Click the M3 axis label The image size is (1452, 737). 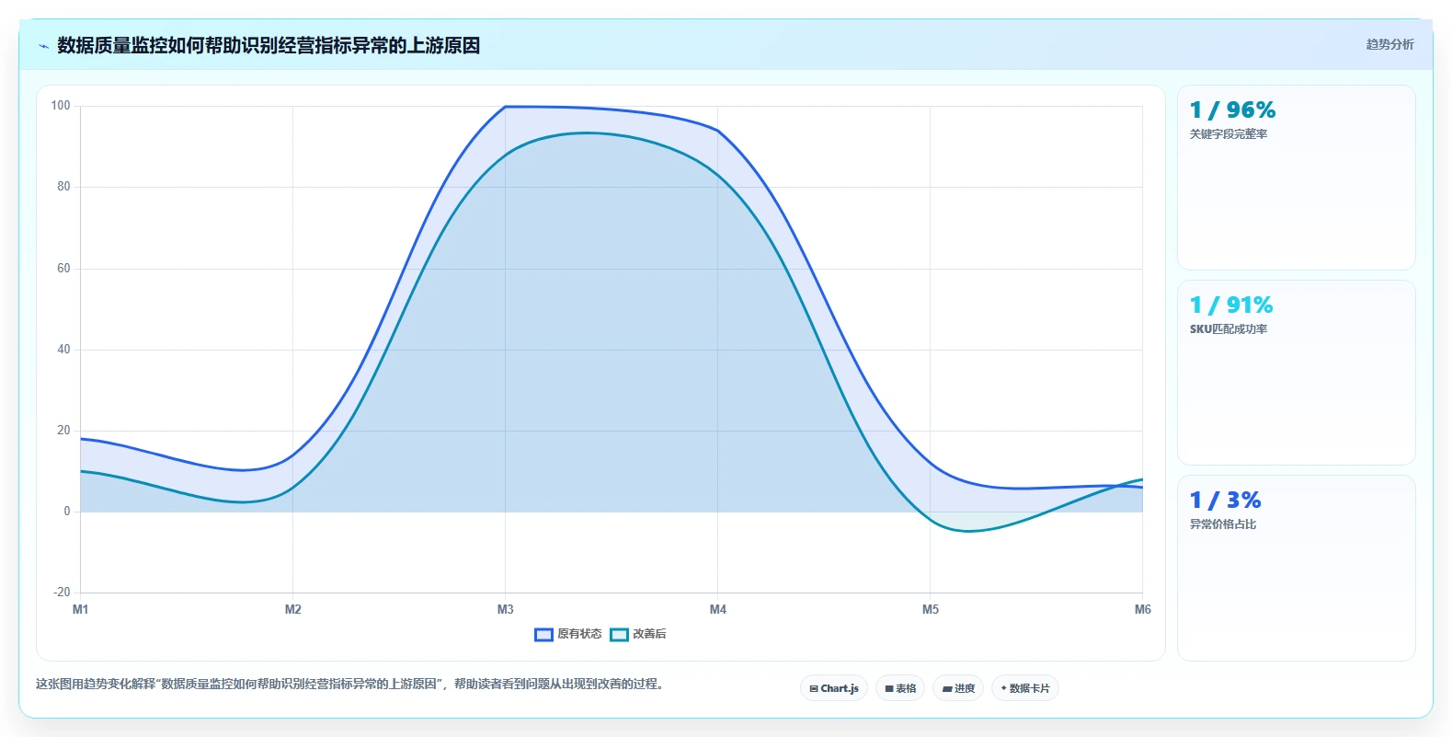point(506,609)
